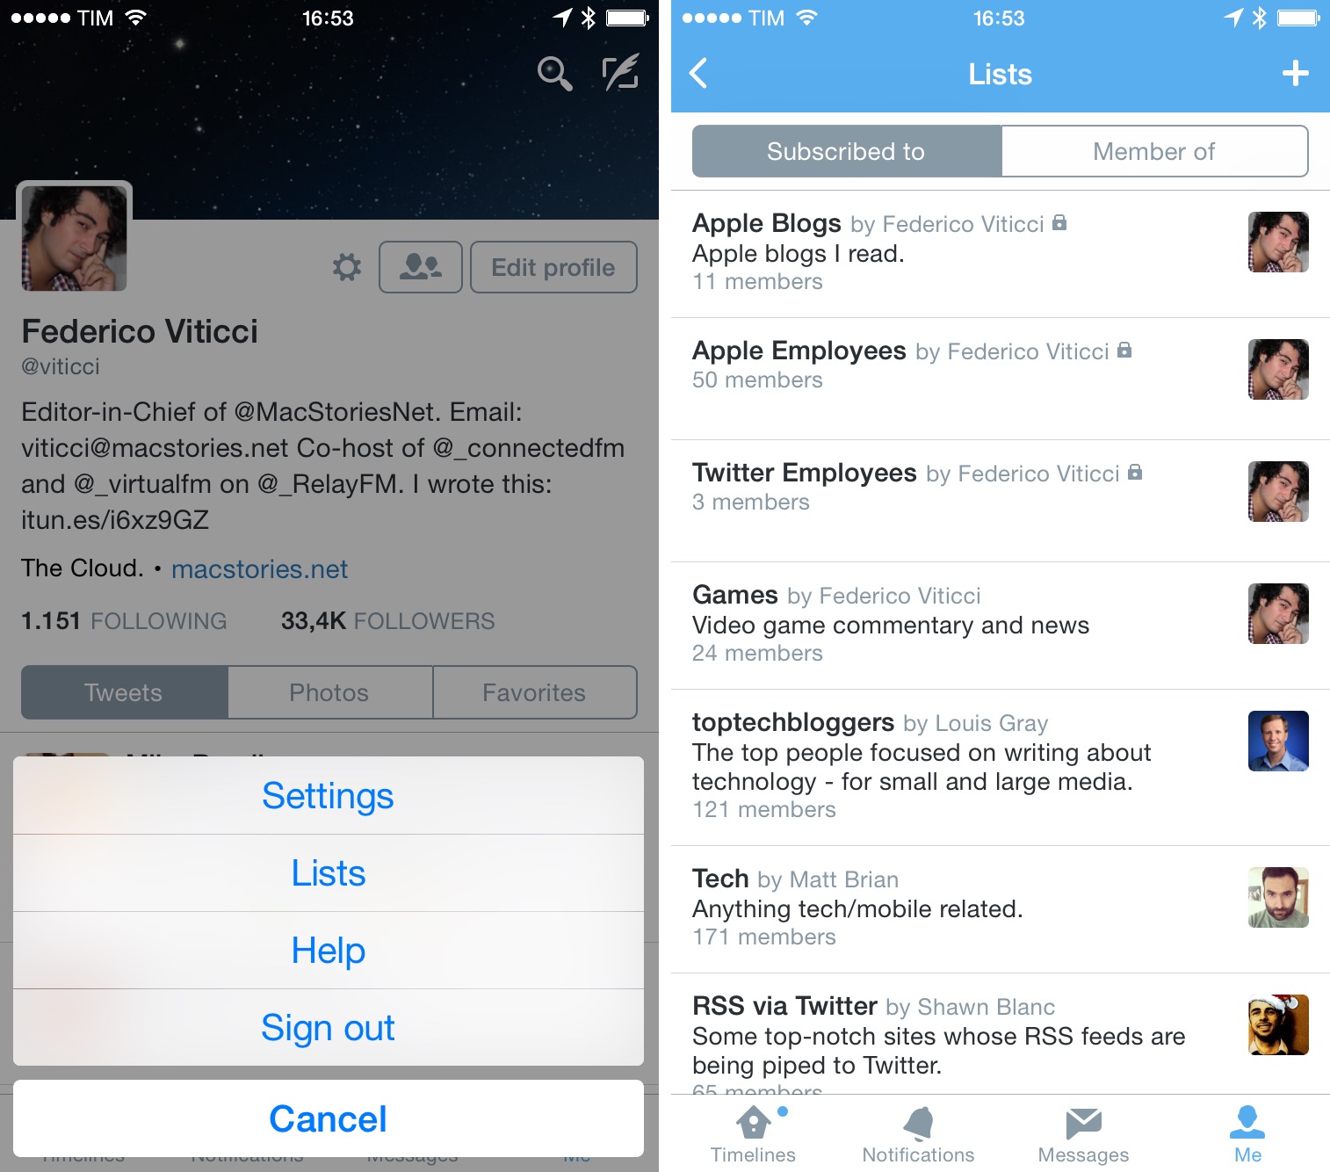
Task: Click the Edit profile button
Action: click(553, 267)
